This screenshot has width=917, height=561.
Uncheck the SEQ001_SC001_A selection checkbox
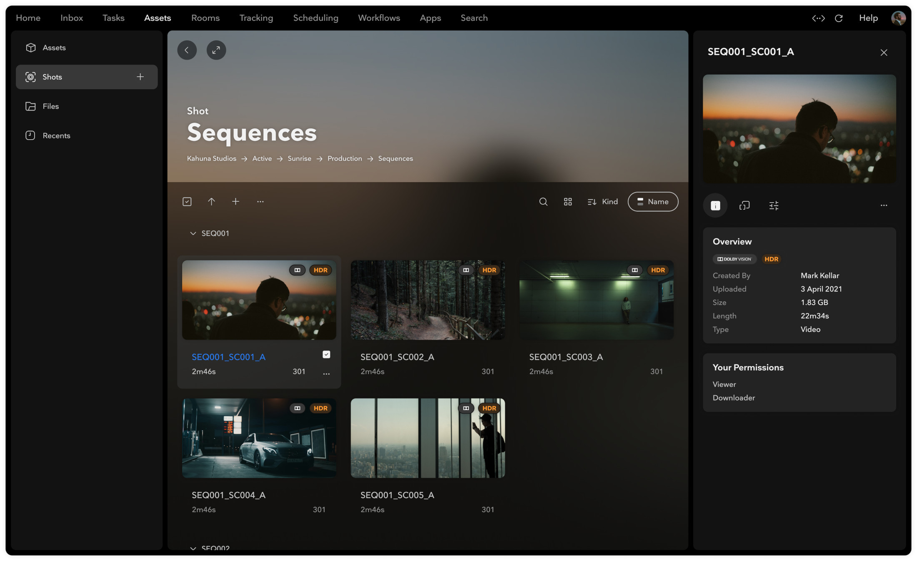pos(326,354)
